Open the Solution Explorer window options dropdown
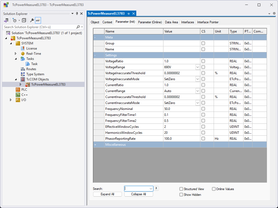Viewport: 278px width, 208px height. pos(72,14)
